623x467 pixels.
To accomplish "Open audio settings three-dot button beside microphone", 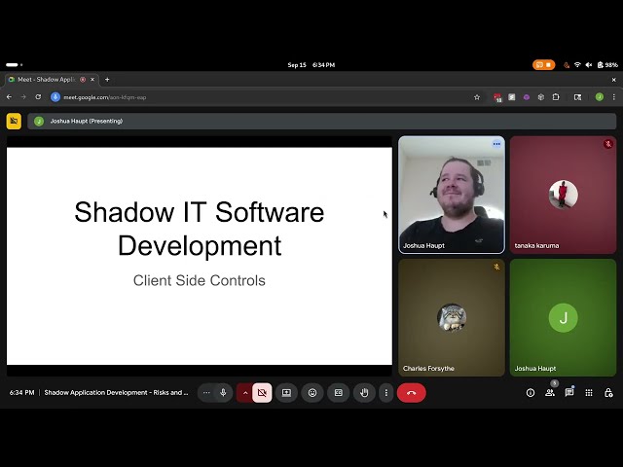I will pos(206,393).
